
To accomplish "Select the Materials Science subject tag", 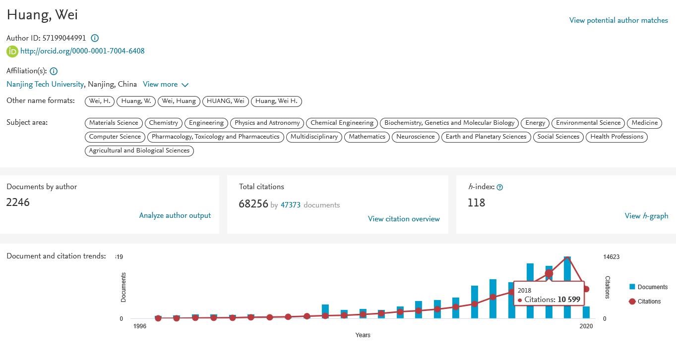I will (114, 123).
